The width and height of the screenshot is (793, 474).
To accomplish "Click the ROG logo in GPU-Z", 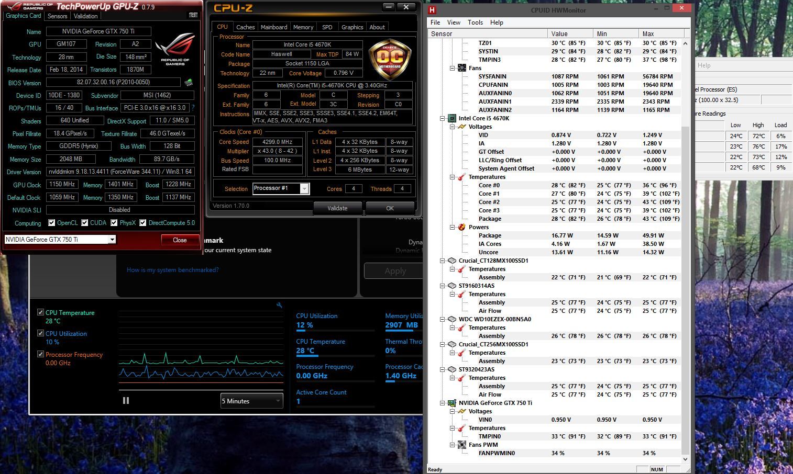I will 174,50.
